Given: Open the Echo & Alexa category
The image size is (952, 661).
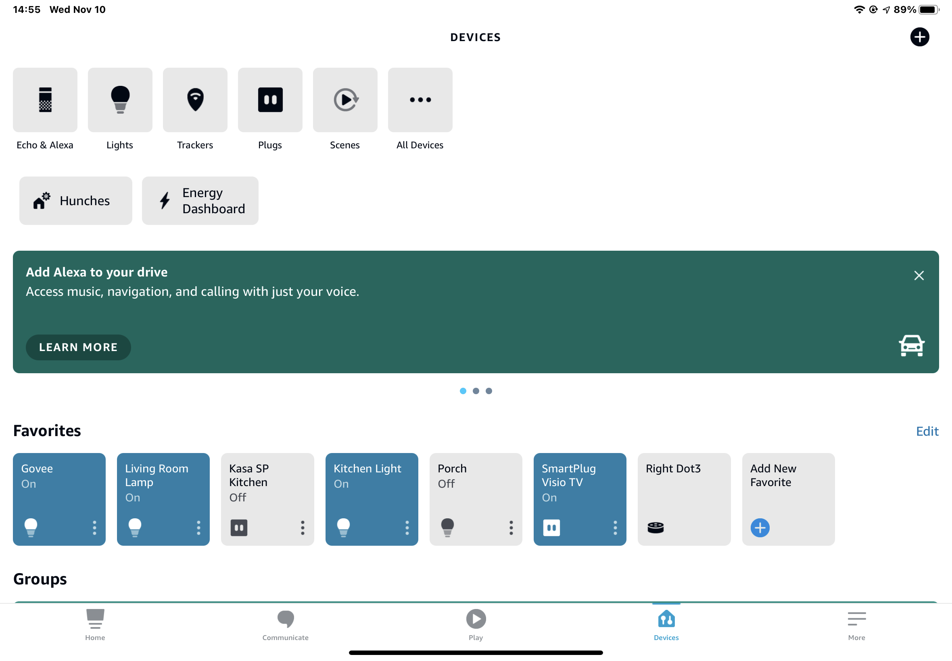Looking at the screenshot, I should click(x=45, y=100).
